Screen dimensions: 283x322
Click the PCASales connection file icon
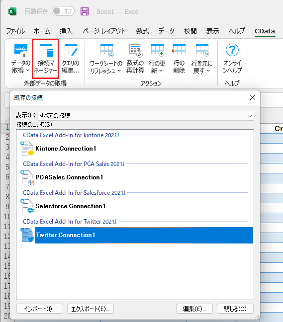point(27,177)
